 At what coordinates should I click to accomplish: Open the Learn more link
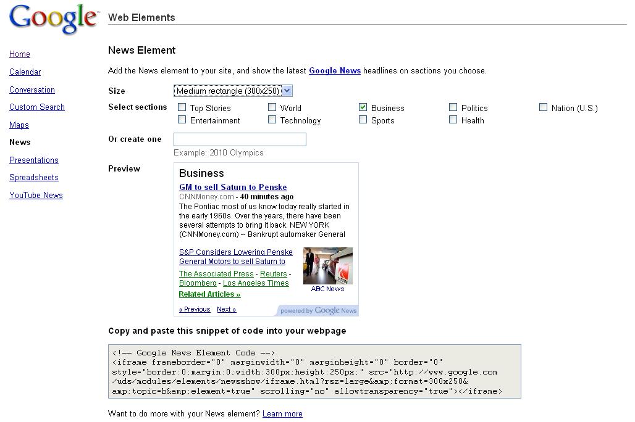(x=282, y=413)
